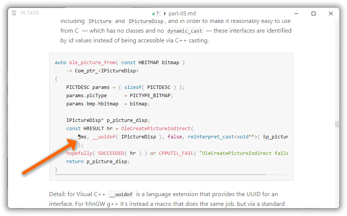This screenshot has width=347, height=216.
Task: Click PICTYPE_BITMAP constant
Action: 150,96
